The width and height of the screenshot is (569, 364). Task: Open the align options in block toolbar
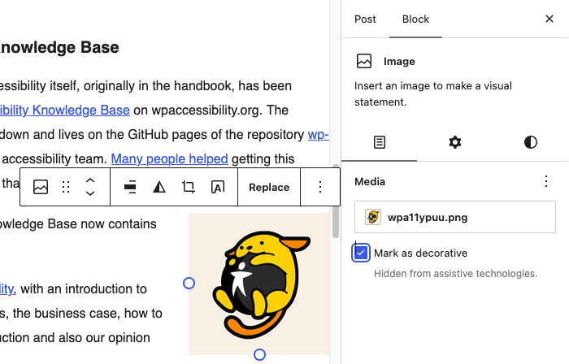pos(130,187)
